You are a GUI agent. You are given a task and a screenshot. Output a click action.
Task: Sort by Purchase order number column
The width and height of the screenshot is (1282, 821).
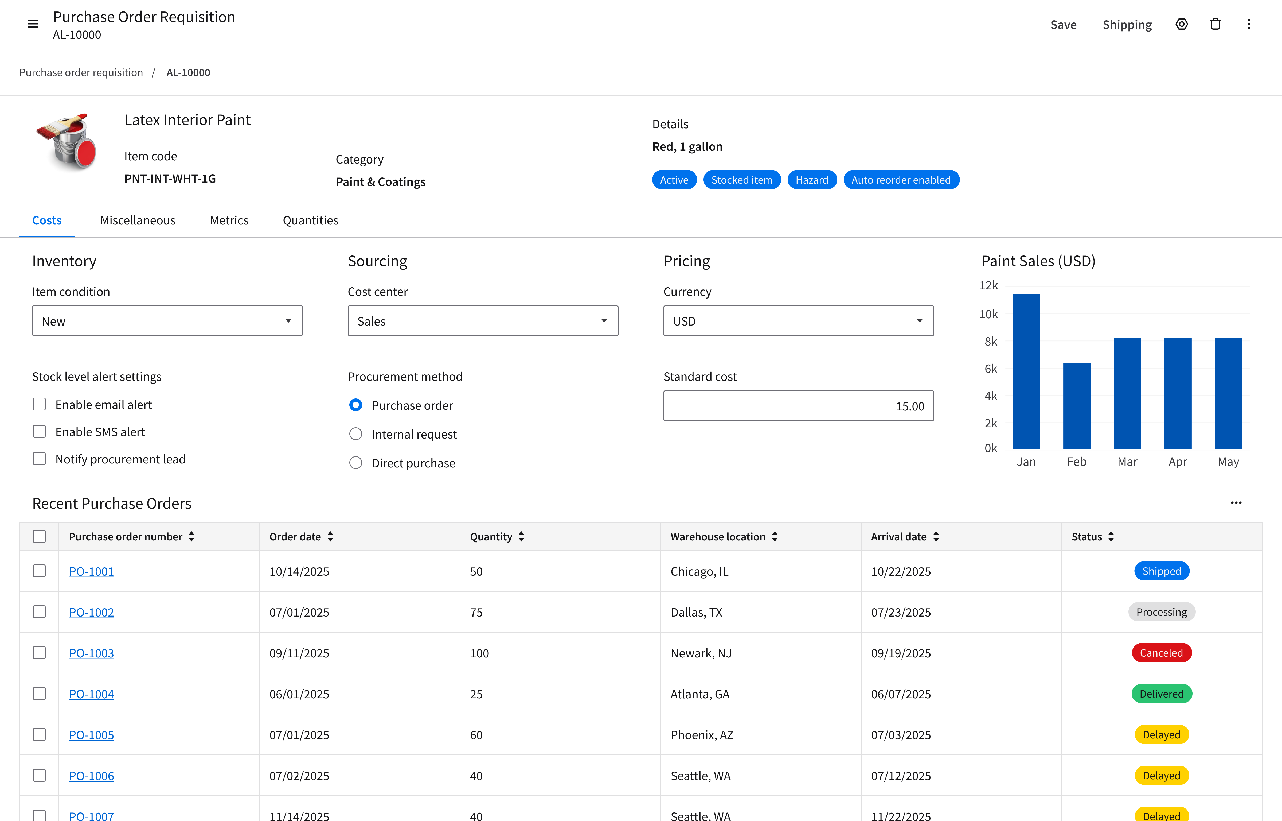[x=191, y=536]
